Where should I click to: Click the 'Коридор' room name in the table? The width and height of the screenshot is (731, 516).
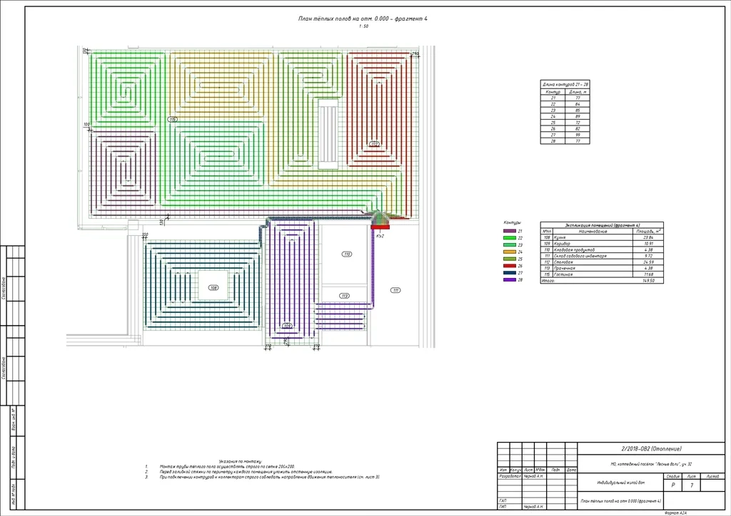click(562, 244)
